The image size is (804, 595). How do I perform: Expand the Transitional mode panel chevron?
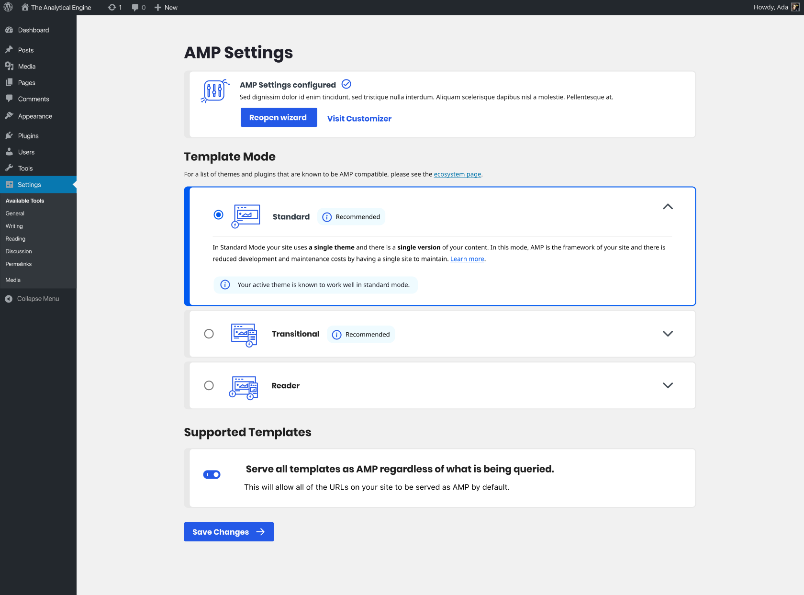click(x=668, y=334)
